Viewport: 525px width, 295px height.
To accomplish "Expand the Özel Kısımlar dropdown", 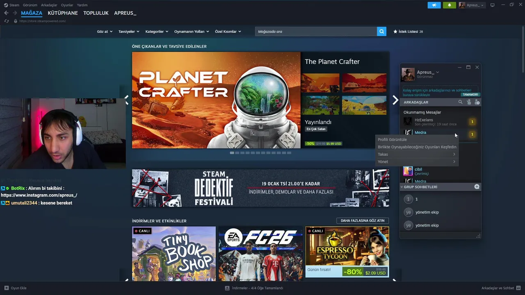I will [x=228, y=32].
